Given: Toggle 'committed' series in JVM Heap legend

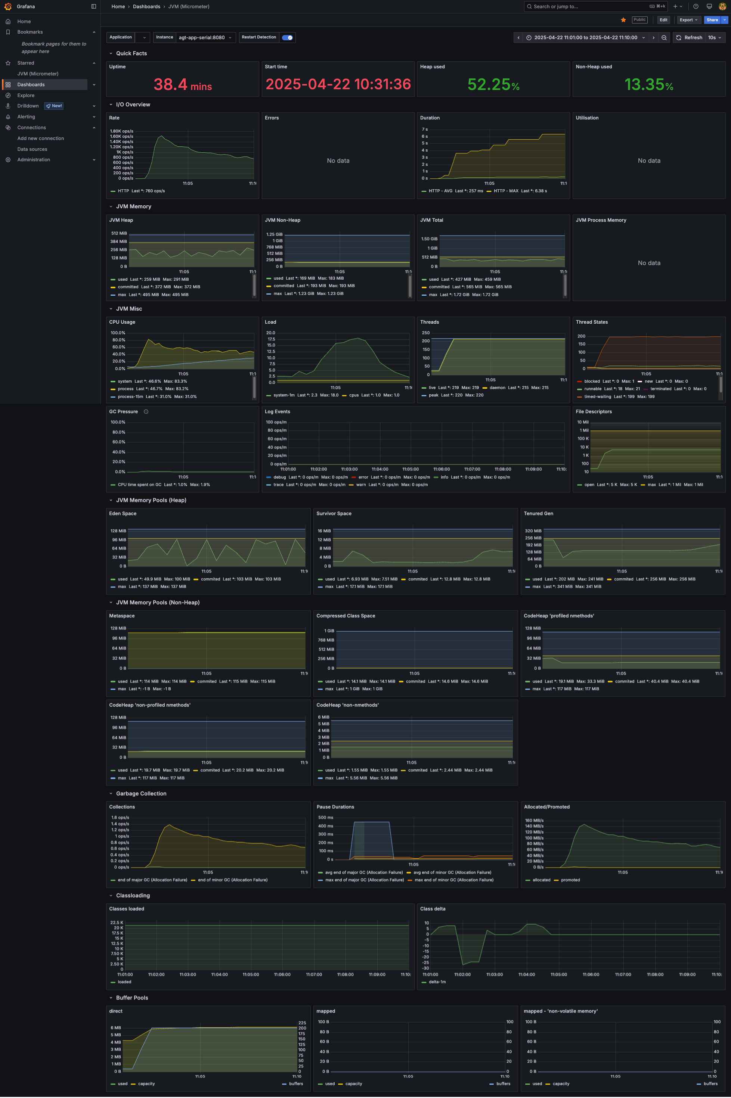Looking at the screenshot, I should [128, 287].
